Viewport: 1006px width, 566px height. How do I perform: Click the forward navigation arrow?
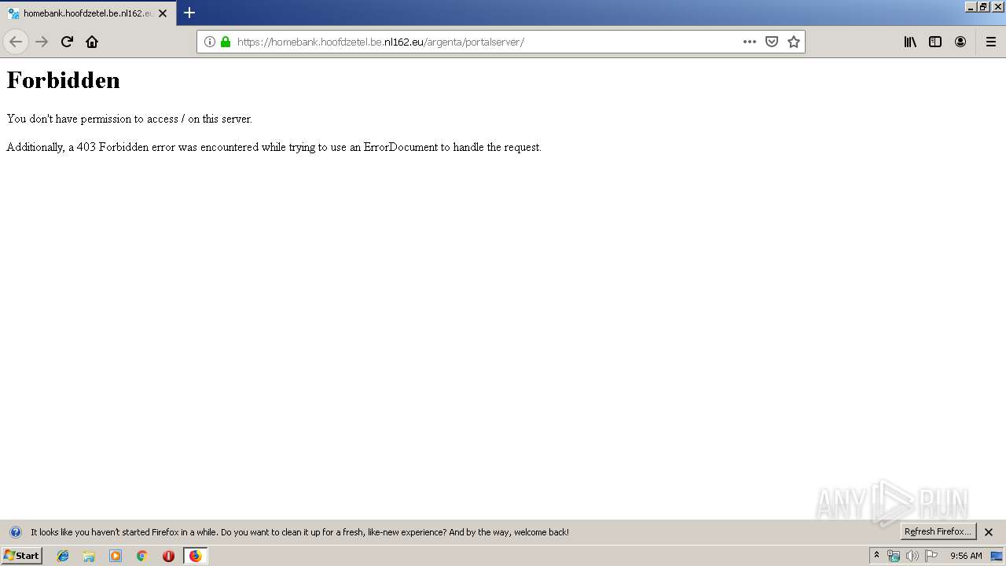pyautogui.click(x=42, y=42)
